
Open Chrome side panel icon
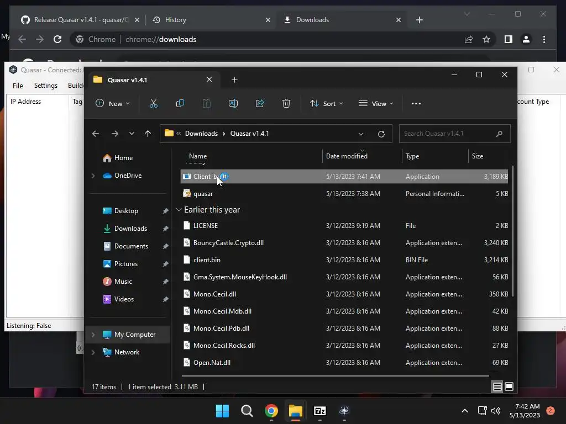point(509,39)
